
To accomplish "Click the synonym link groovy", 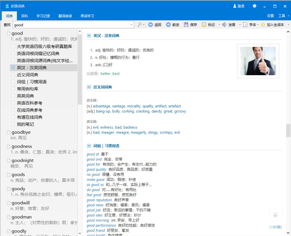I will click(180, 111).
